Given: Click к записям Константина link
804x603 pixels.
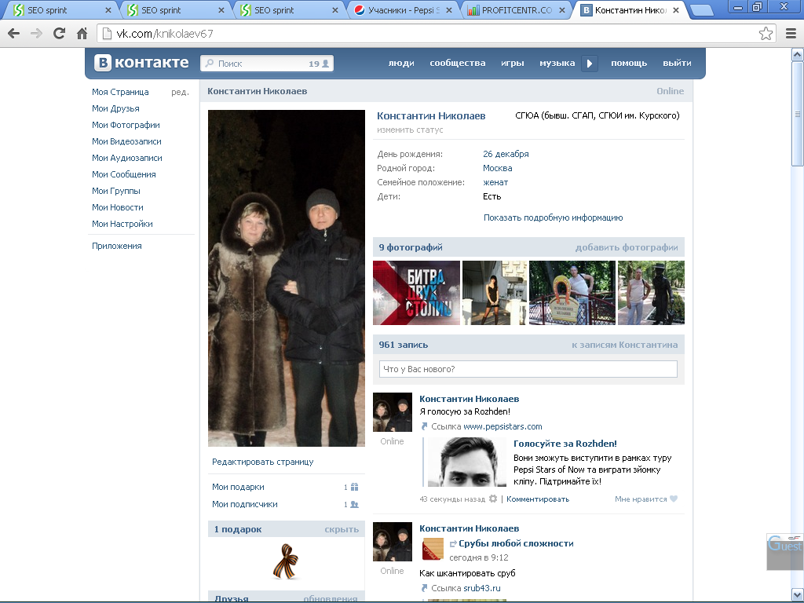Looking at the screenshot, I should pyautogui.click(x=624, y=345).
